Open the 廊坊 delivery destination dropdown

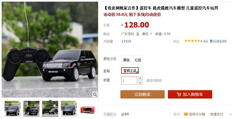[x=147, y=34]
